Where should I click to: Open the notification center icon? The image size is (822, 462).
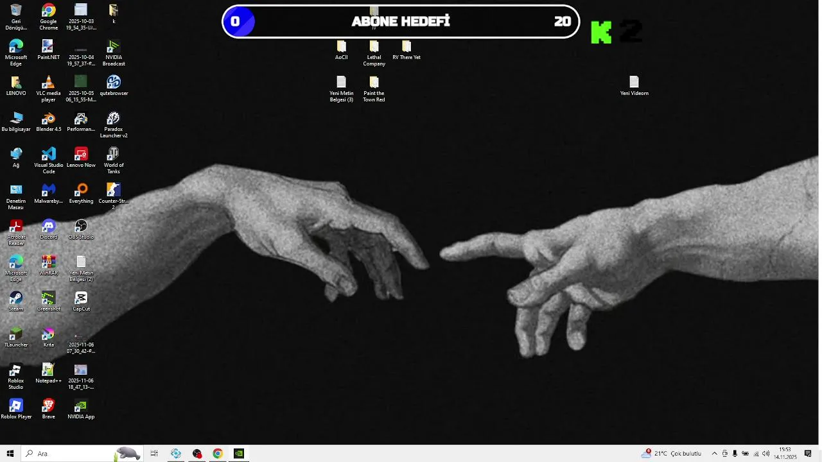pos(808,454)
